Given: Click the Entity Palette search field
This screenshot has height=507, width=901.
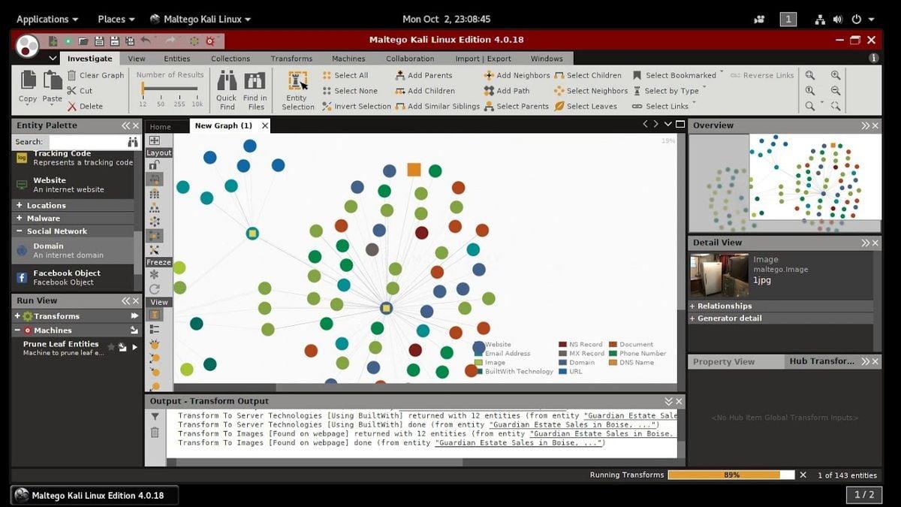Looking at the screenshot, I should coord(85,141).
